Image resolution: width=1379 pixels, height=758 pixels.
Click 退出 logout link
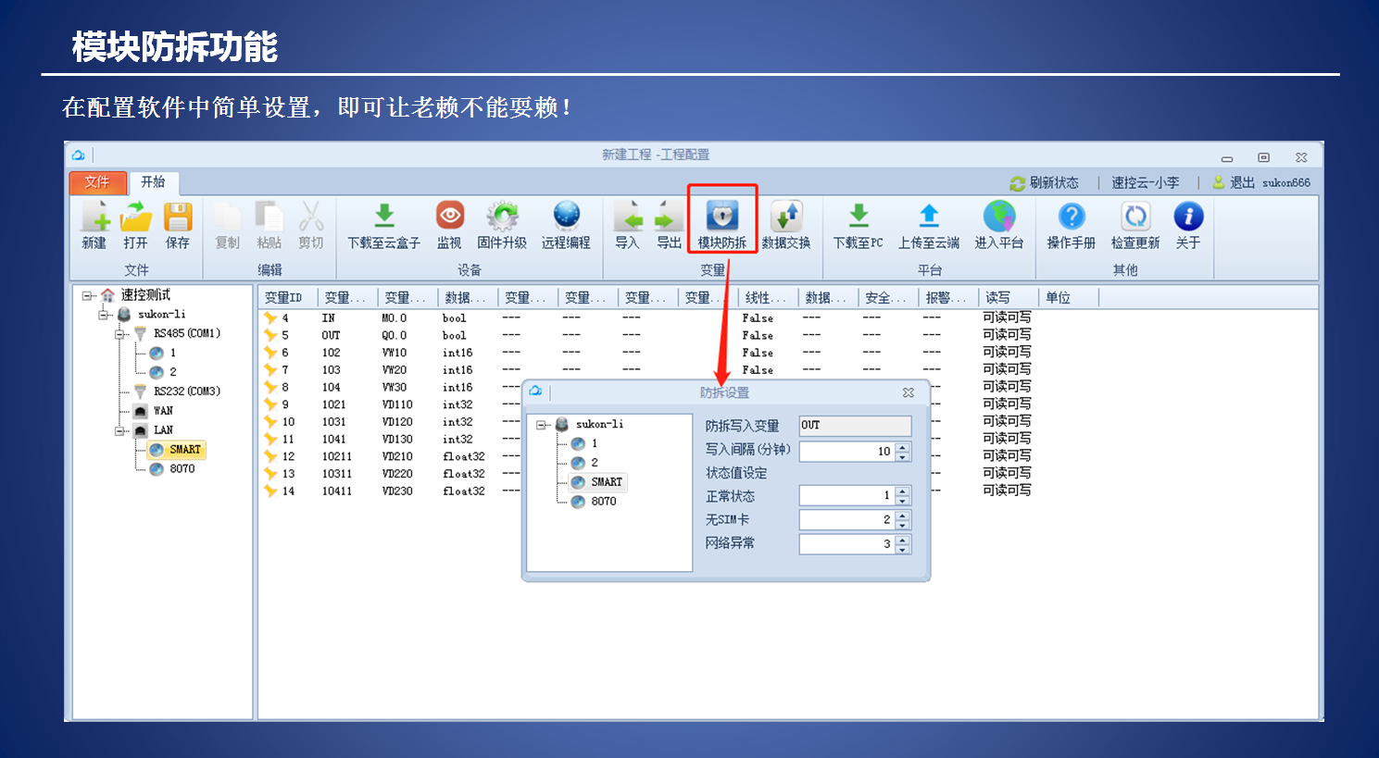point(1241,183)
